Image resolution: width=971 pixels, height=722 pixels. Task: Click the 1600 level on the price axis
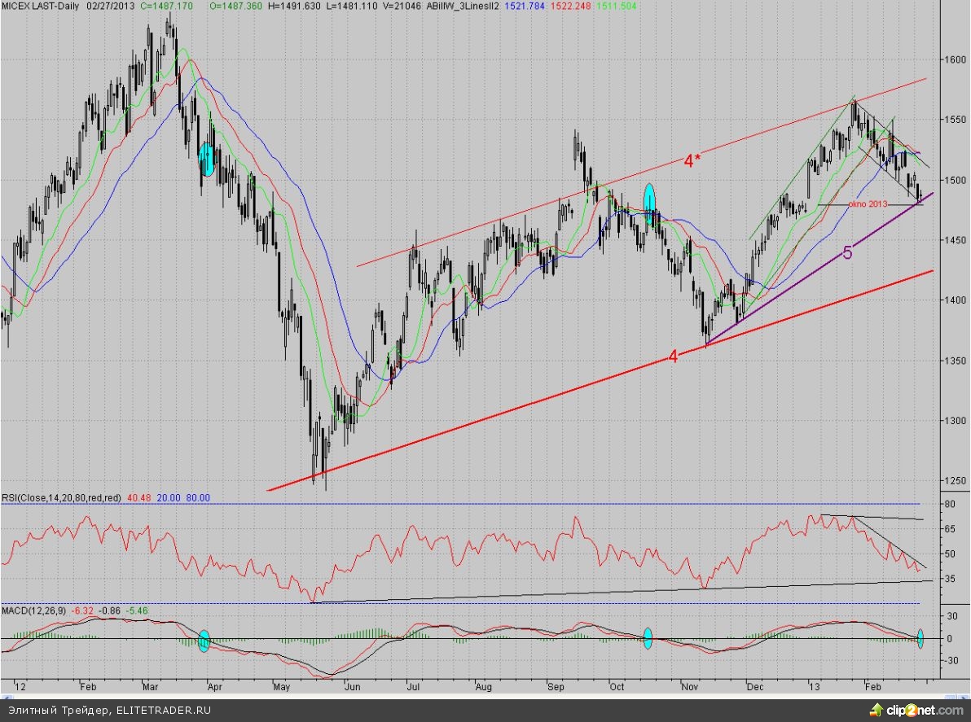[x=954, y=59]
